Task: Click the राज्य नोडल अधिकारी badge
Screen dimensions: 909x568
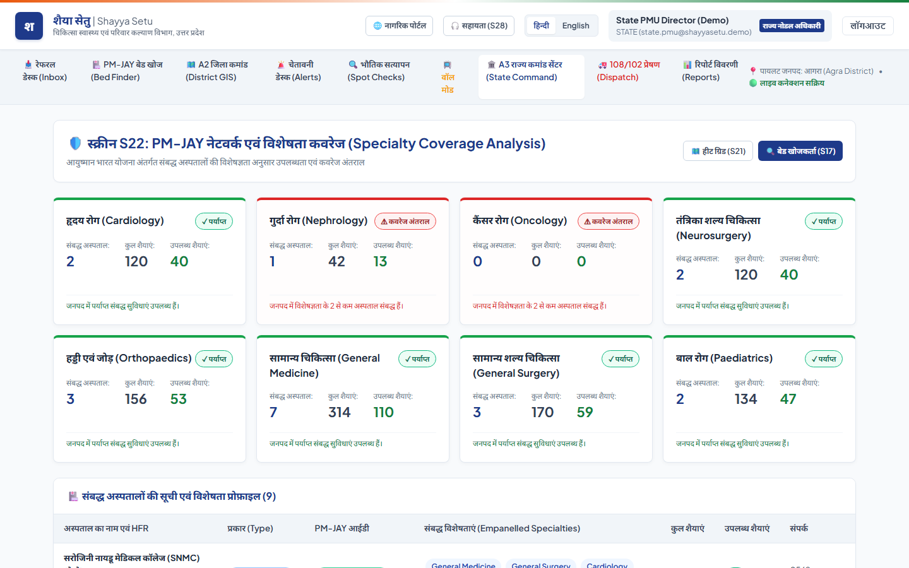Action: pos(792,26)
